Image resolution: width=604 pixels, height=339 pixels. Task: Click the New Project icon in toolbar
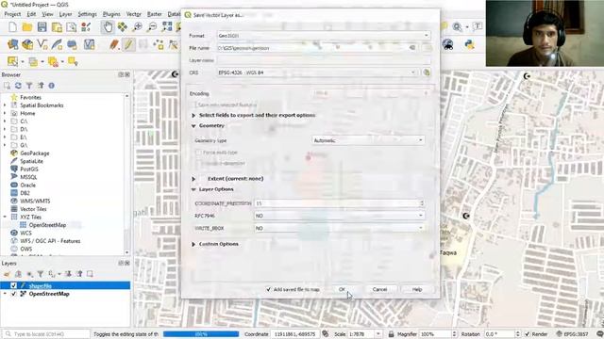pyautogui.click(x=12, y=27)
